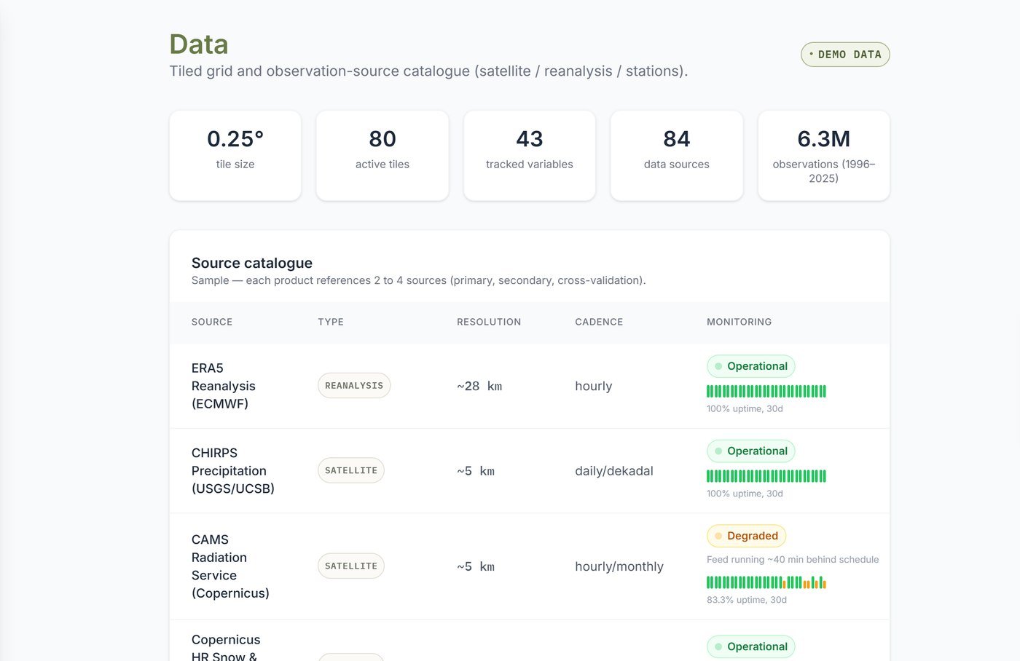This screenshot has height=661, width=1020.
Task: Click the CAMS uptime bar chart
Action: coord(766,582)
